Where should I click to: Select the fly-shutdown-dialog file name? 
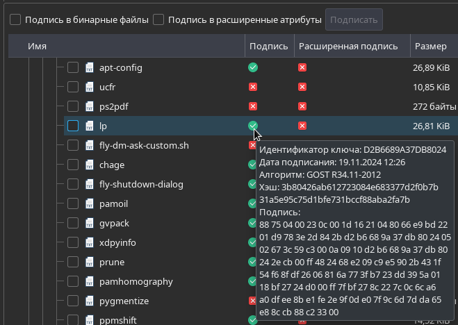(x=141, y=185)
